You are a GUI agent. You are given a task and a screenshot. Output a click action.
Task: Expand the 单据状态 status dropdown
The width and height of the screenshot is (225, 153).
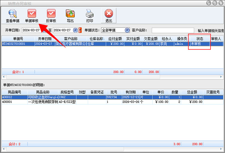pos(127,30)
